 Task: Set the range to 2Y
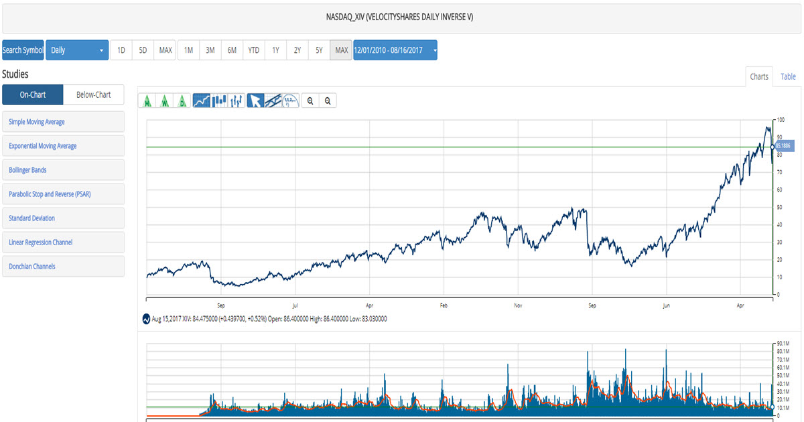297,50
